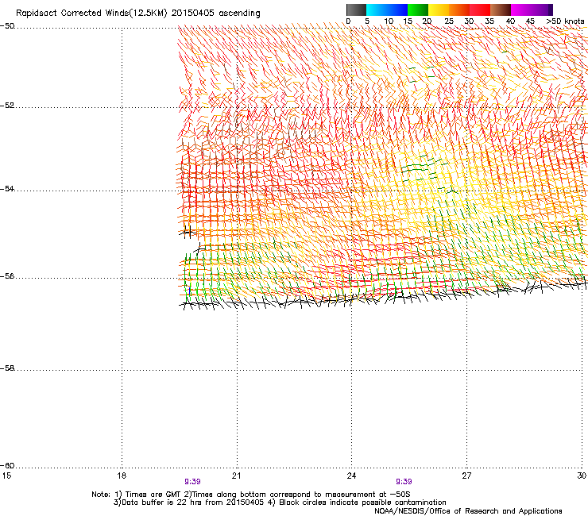Click the latitude label '-52'
This screenshot has height=516, width=588.
pyautogui.click(x=7, y=106)
